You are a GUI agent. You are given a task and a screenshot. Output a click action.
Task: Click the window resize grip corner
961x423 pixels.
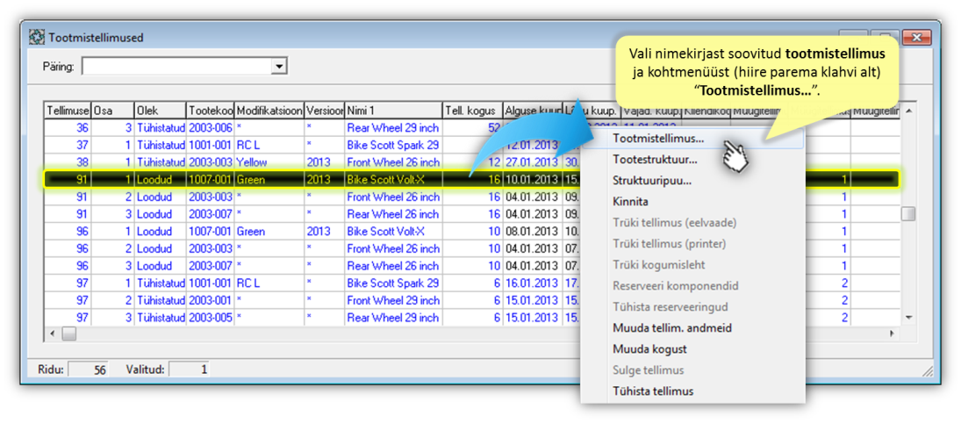928,371
